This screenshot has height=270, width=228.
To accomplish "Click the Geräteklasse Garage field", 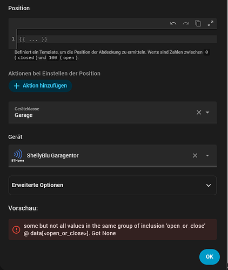I will point(112,113).
